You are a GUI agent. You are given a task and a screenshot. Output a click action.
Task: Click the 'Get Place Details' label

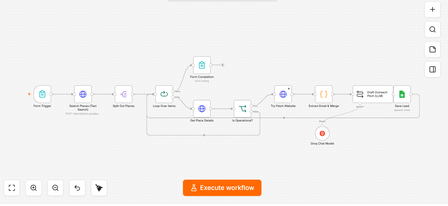pyautogui.click(x=202, y=120)
